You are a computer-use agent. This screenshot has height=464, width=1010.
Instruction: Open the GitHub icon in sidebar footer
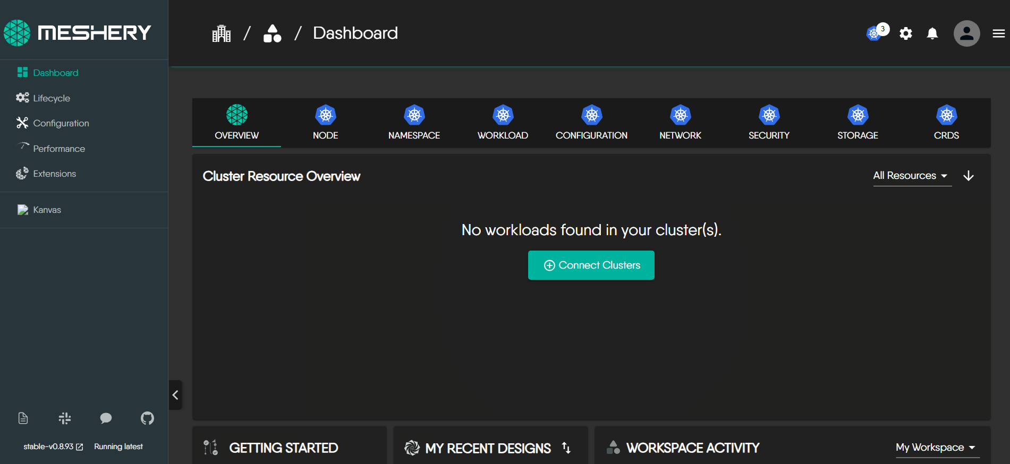pyautogui.click(x=147, y=418)
